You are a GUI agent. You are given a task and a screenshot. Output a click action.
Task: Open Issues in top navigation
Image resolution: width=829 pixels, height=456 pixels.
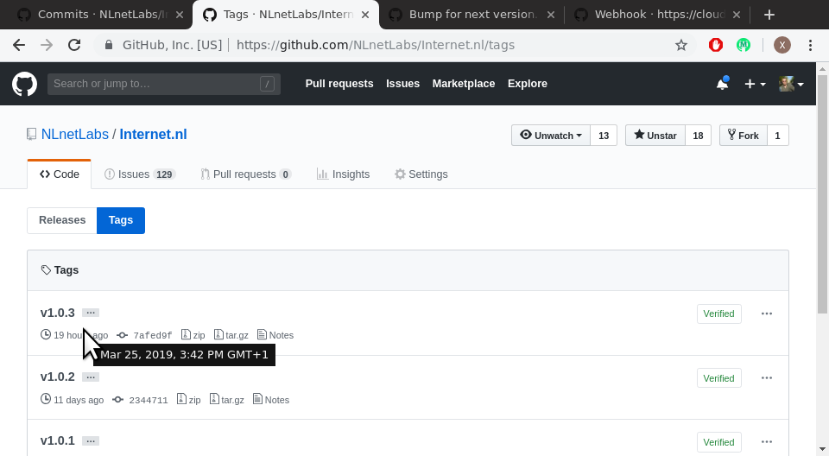403,84
